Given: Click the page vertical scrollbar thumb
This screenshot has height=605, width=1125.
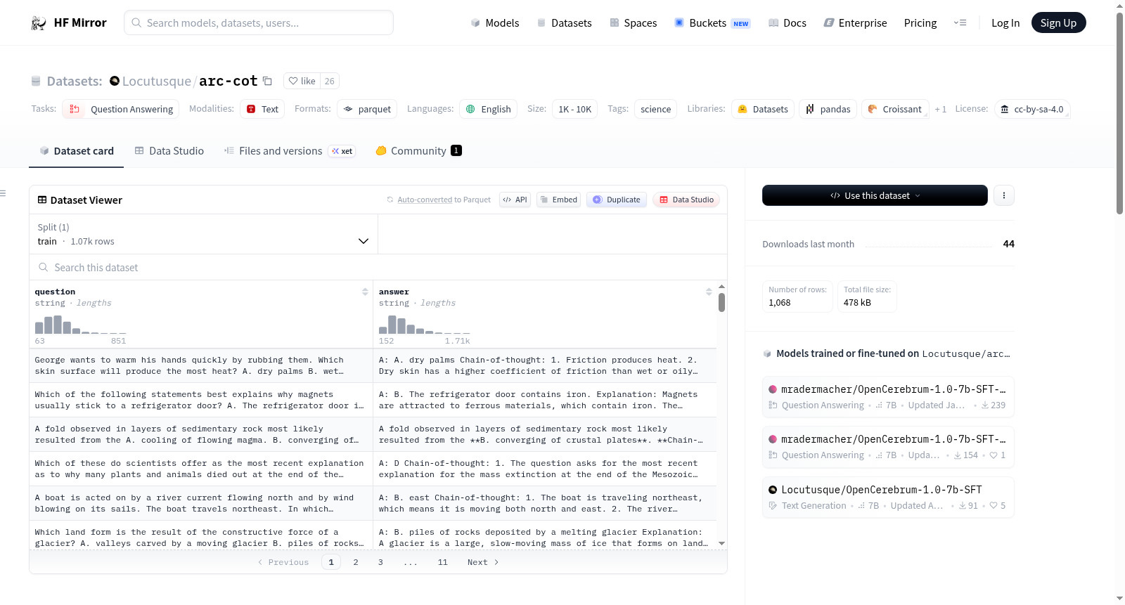Looking at the screenshot, I should tap(1119, 112).
